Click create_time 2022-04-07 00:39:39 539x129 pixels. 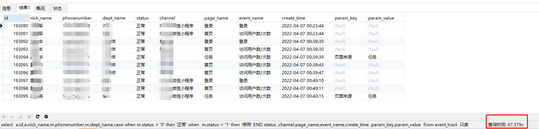(x=307, y=57)
